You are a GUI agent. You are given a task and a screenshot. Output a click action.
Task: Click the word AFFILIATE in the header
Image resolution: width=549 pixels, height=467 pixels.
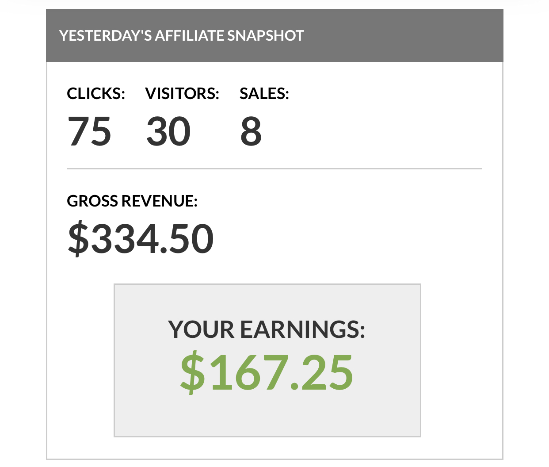(x=190, y=36)
